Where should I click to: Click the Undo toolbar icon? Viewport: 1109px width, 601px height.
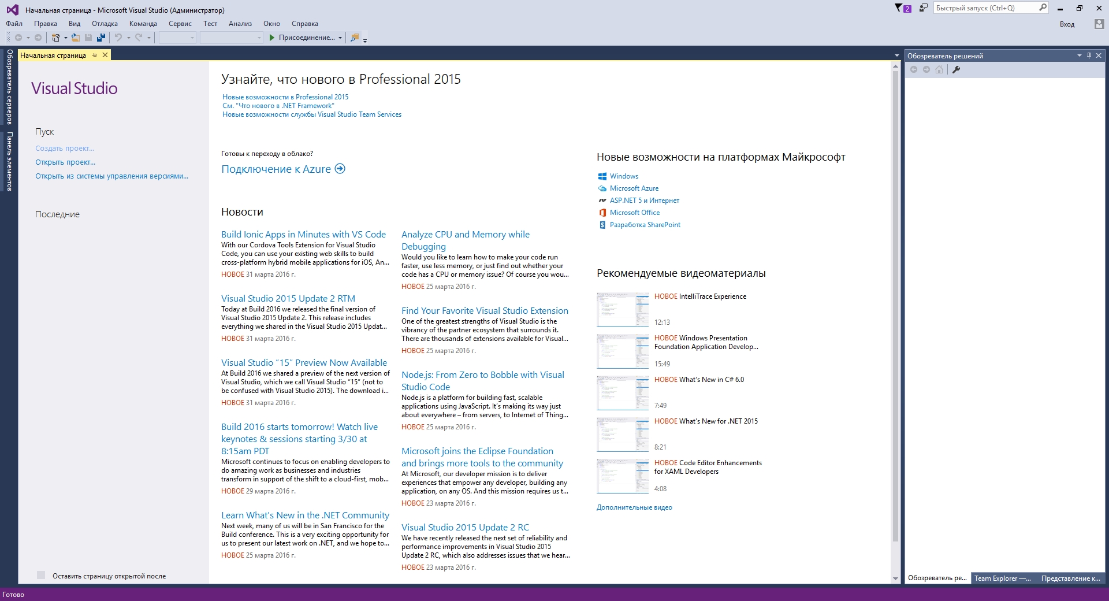(118, 38)
